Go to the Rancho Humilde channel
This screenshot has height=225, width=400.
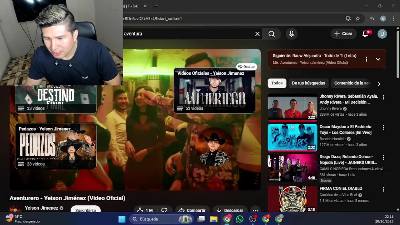click(332, 139)
